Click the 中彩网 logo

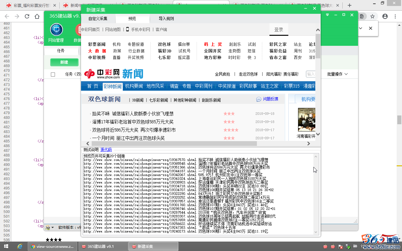click(x=102, y=74)
